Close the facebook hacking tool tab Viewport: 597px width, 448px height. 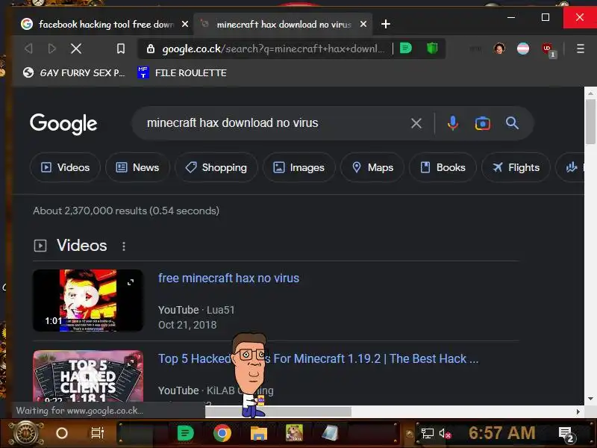click(185, 24)
